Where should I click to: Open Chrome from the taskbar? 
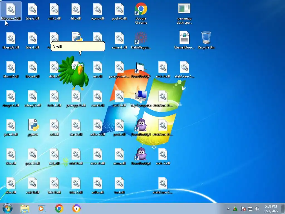59,208
